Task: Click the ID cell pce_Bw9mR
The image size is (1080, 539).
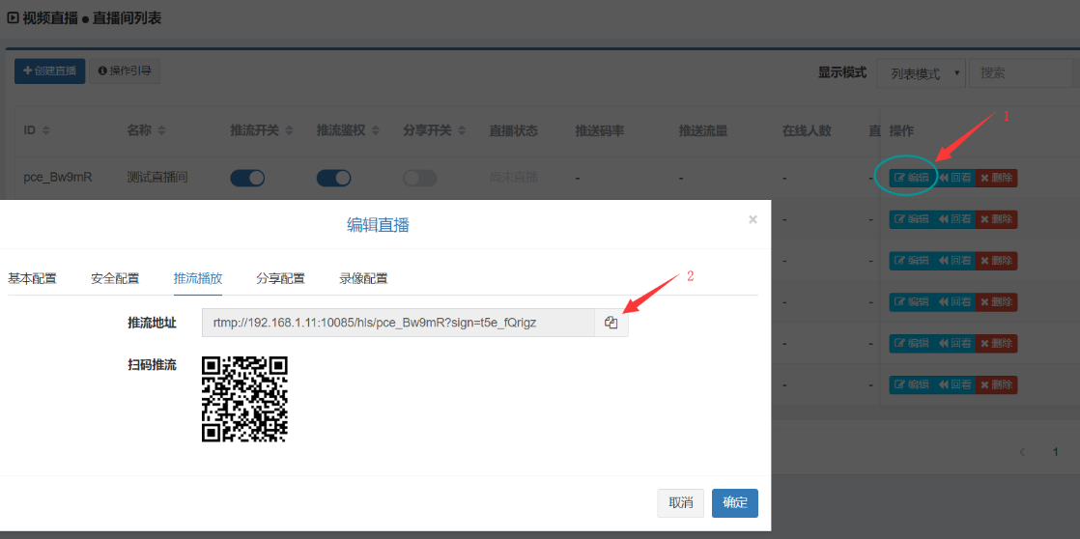Action: [x=58, y=178]
